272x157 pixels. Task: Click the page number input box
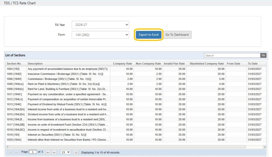(x=33, y=152)
